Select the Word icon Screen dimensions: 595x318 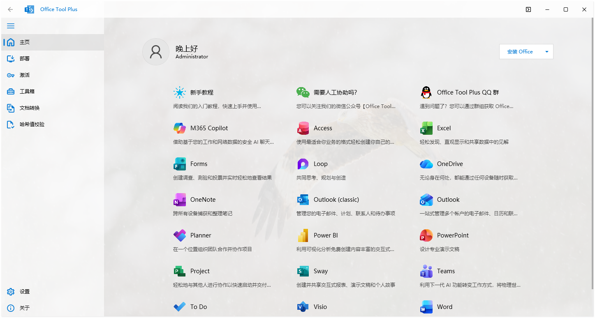(x=426, y=306)
